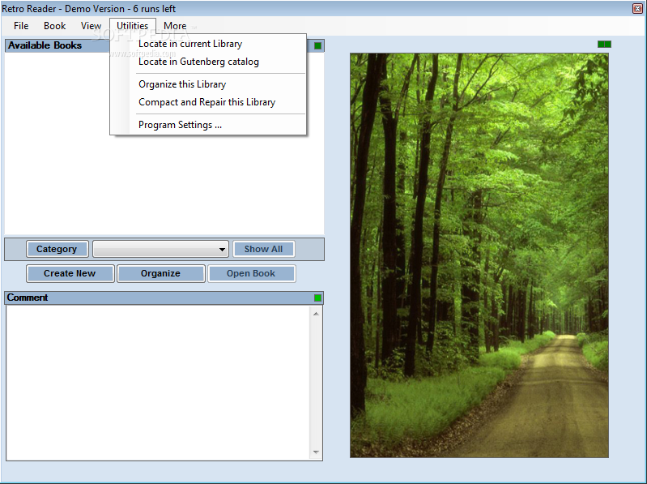The width and height of the screenshot is (647, 484).
Task: Toggle green square on Comment header
Action: coord(317,298)
